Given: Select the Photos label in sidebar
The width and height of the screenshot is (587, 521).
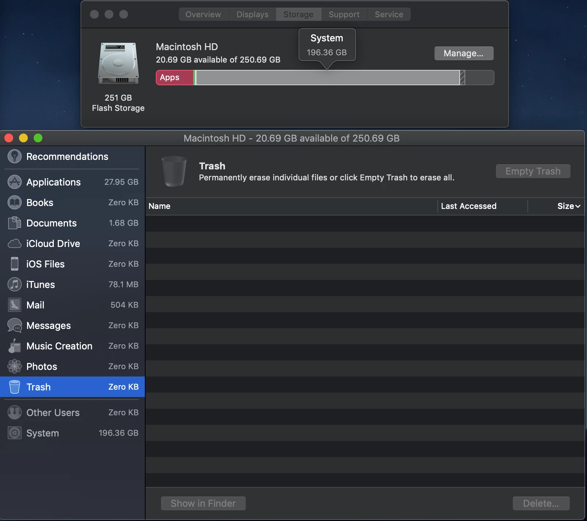Looking at the screenshot, I should pyautogui.click(x=42, y=366).
